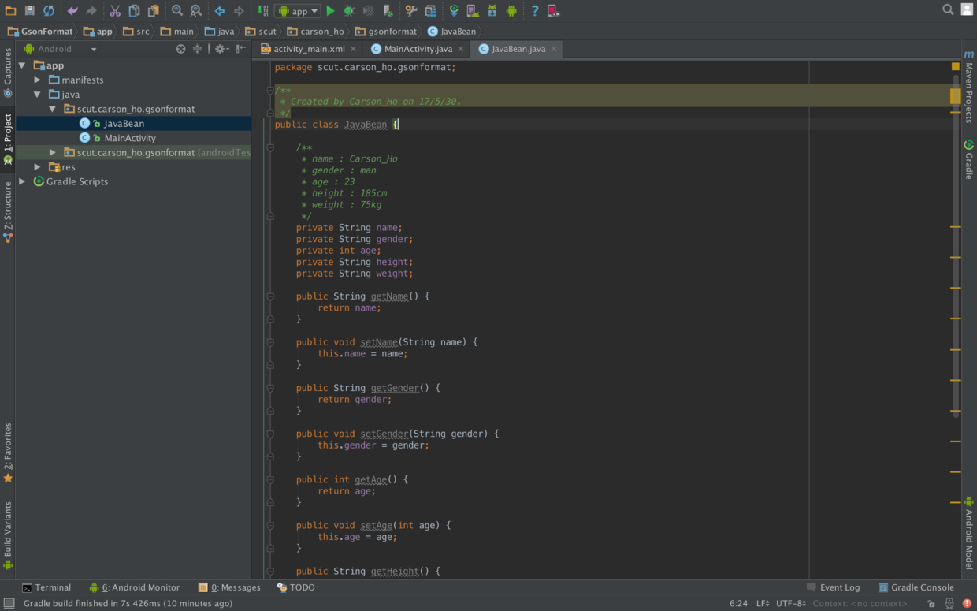
Task: Toggle the file read-only lock icon
Action: click(x=931, y=604)
